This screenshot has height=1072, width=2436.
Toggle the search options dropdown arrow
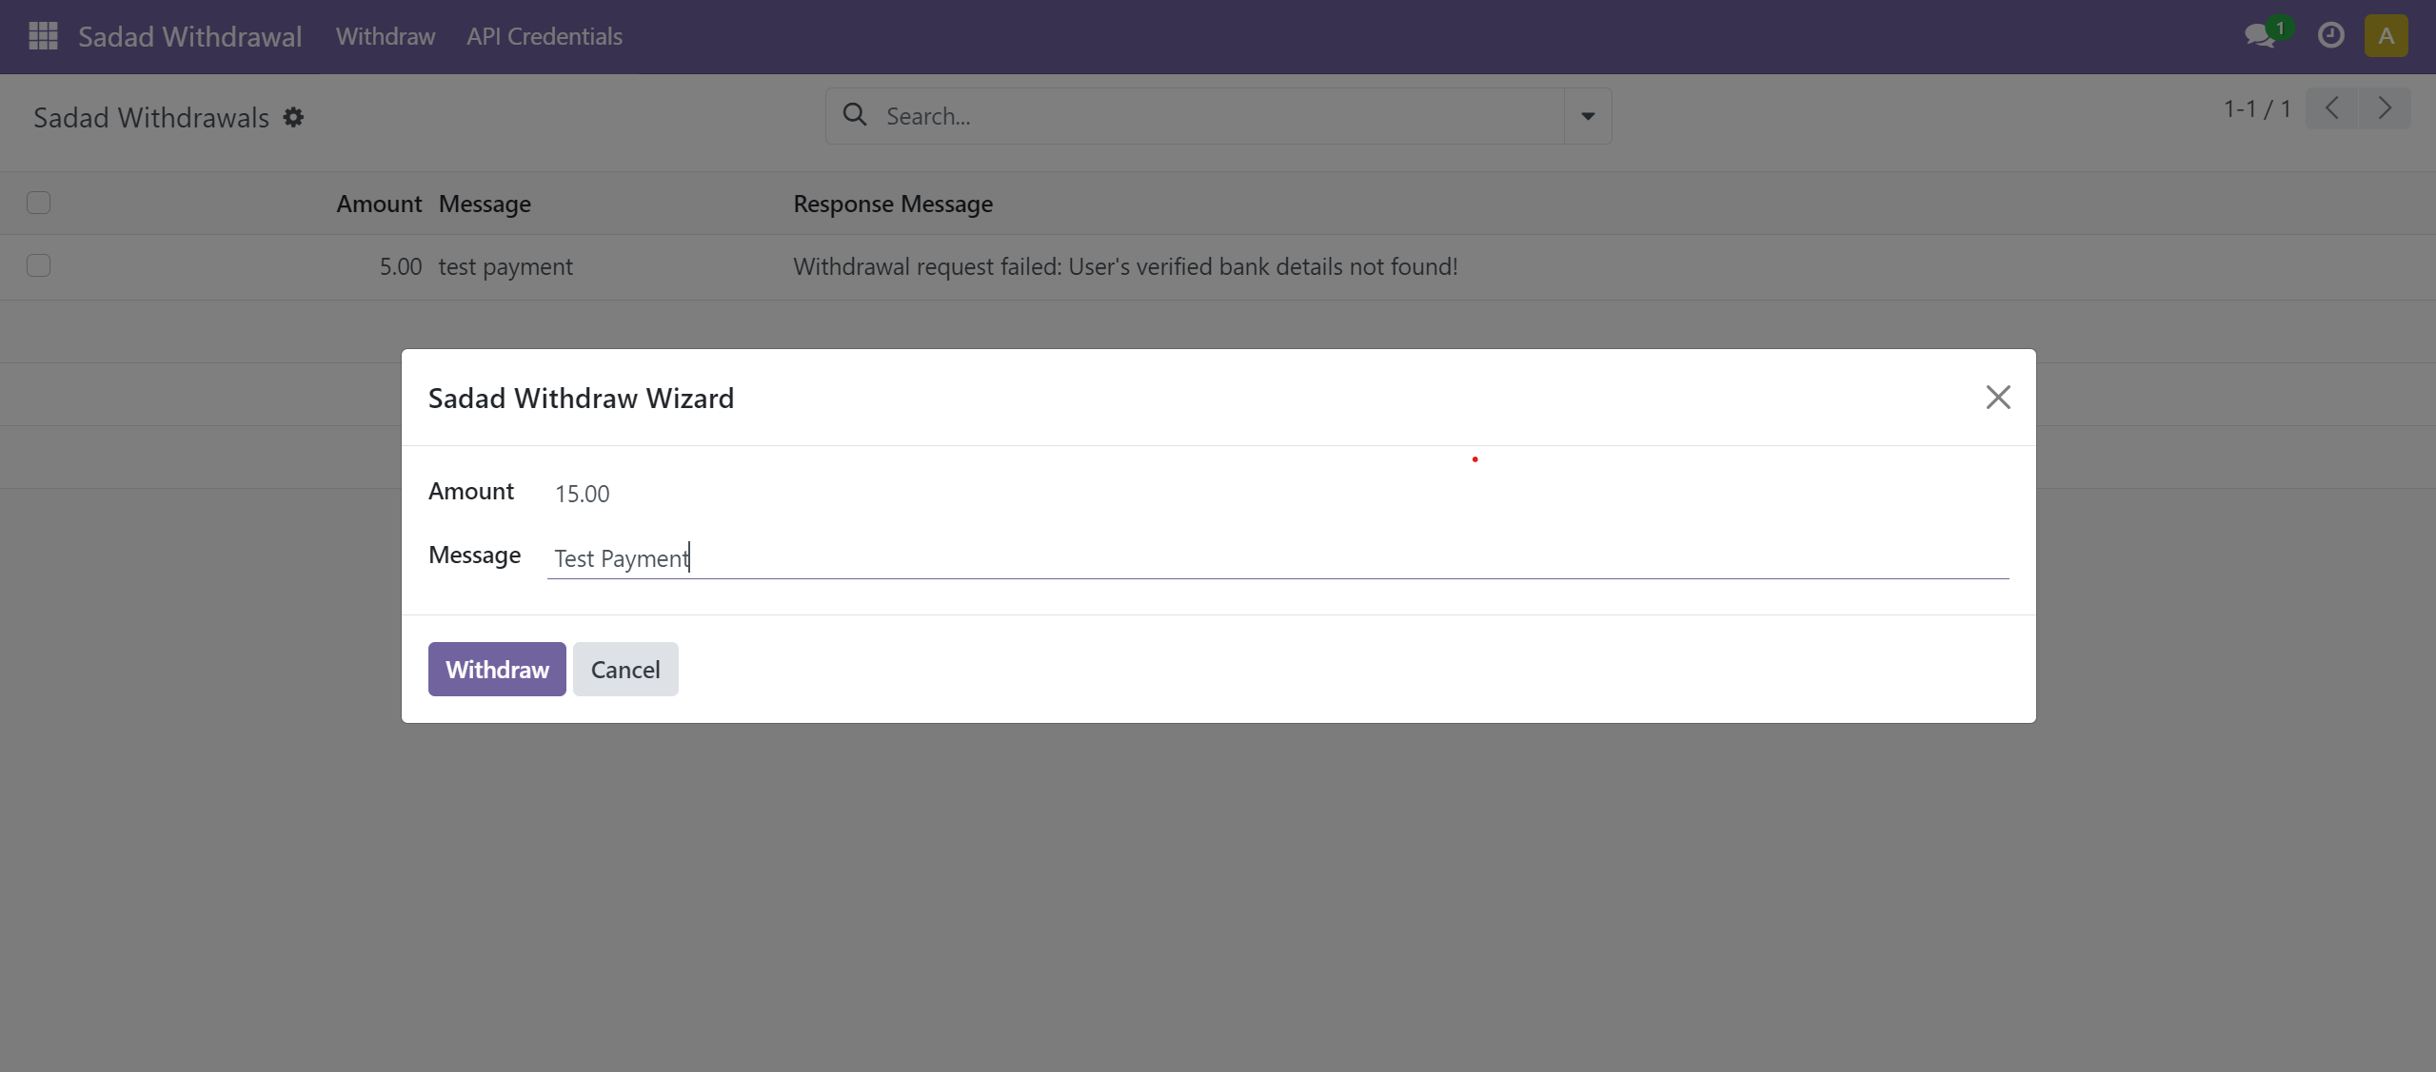click(1588, 116)
